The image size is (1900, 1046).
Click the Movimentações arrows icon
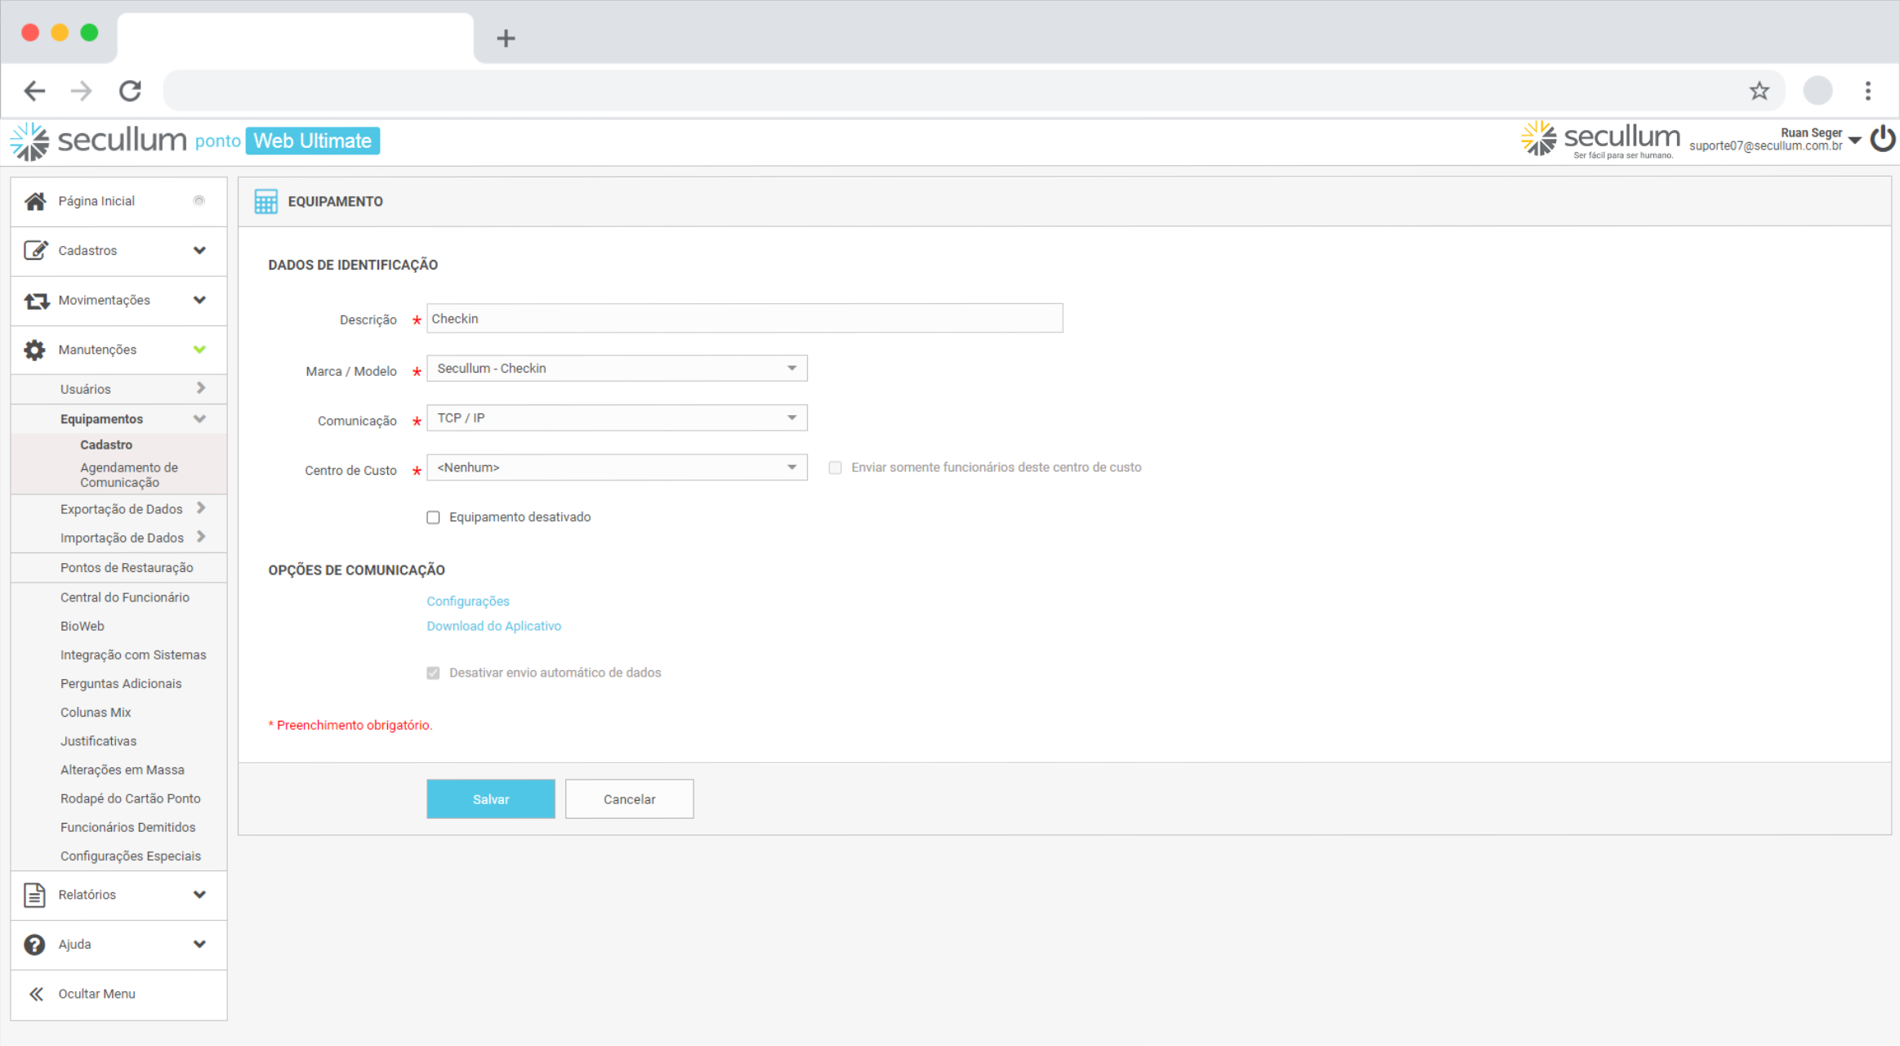[x=35, y=301]
